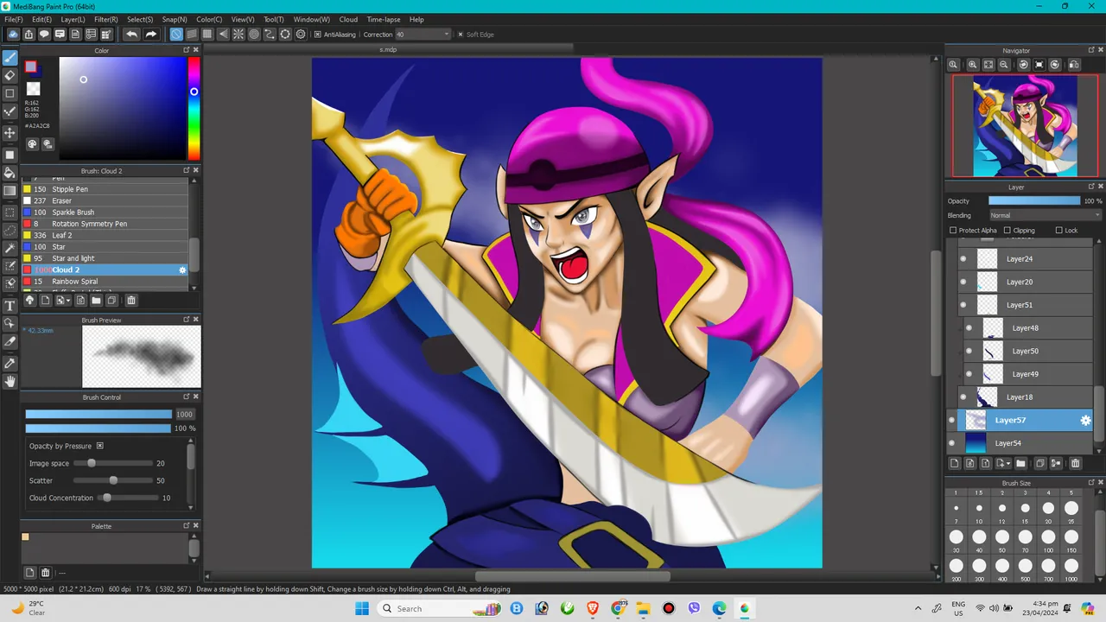1106x622 pixels.
Task: Open the Correction value dropdown
Action: [x=423, y=35]
